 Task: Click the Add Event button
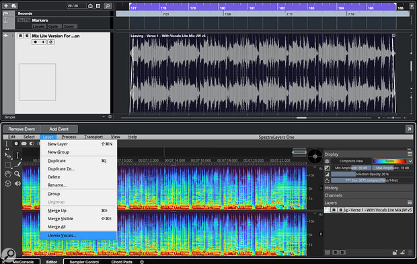click(x=59, y=129)
